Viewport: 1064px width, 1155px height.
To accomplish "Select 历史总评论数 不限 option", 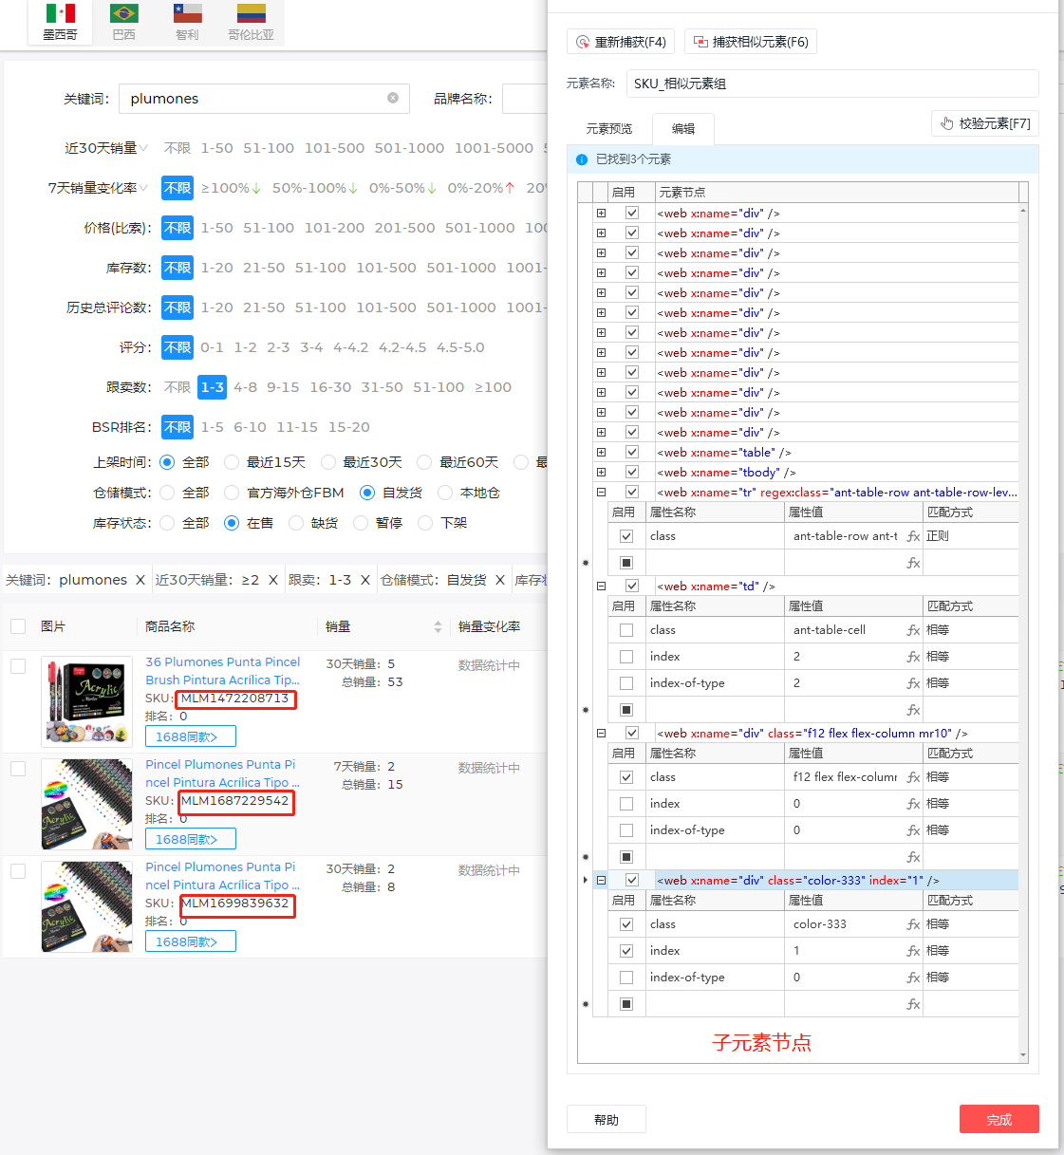I will click(177, 307).
